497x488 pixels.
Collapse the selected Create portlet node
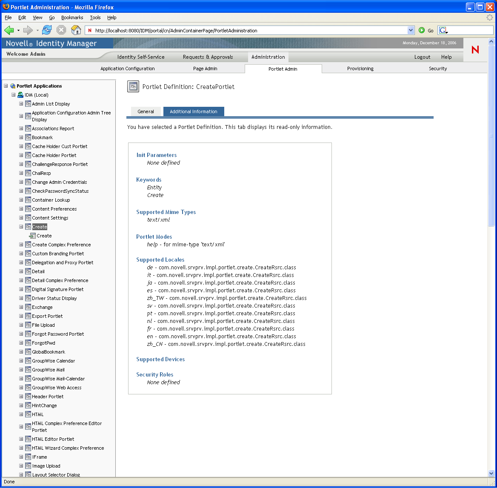coord(21,227)
